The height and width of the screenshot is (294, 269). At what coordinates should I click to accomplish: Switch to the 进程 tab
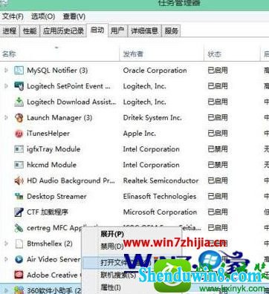pyautogui.click(x=10, y=31)
